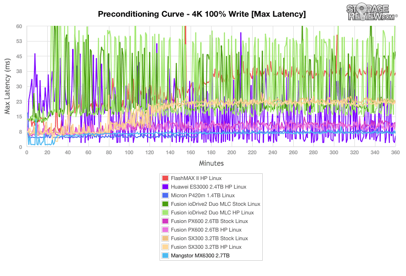Click 'Fusion SX300 3.2TB HP Linux' legend label
The width and height of the screenshot is (406, 276).
(206, 247)
